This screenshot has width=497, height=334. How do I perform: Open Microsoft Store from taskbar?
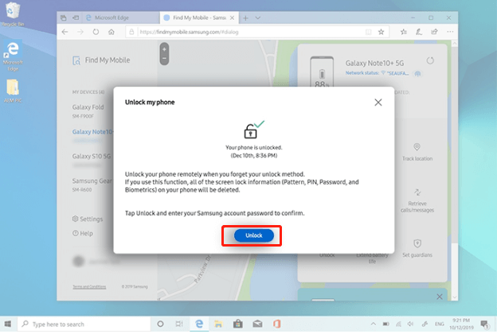click(238, 324)
